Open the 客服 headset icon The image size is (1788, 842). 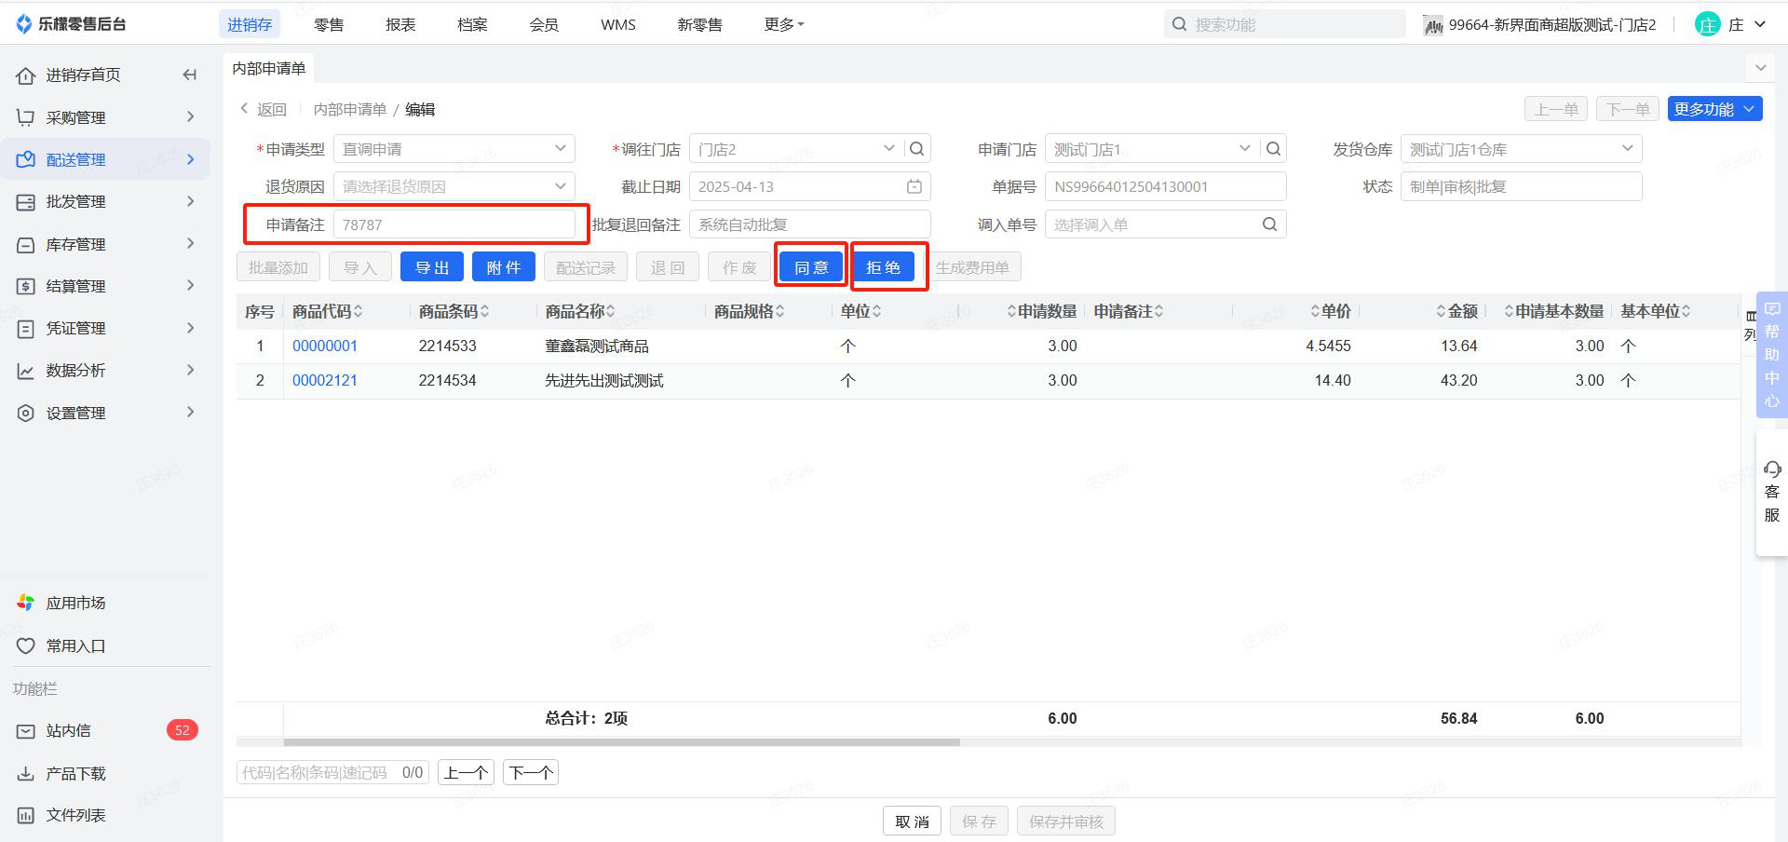1771,470
